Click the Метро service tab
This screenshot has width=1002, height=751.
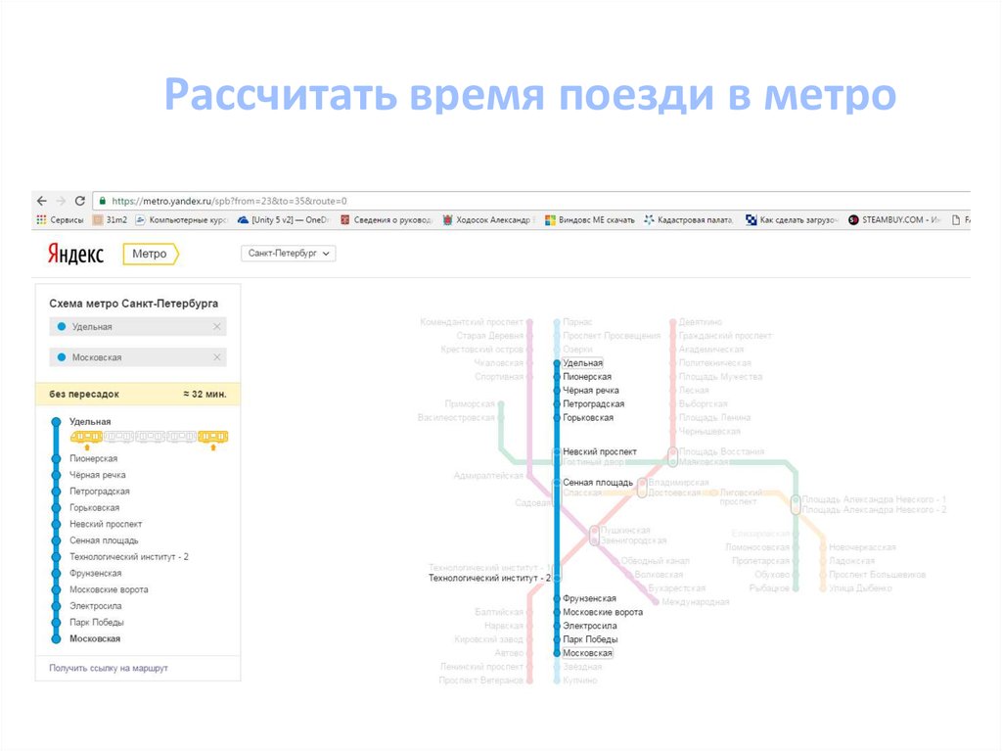coord(151,255)
